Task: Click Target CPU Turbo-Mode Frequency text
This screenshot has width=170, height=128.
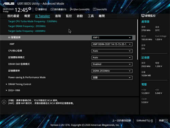Action: point(33,22)
